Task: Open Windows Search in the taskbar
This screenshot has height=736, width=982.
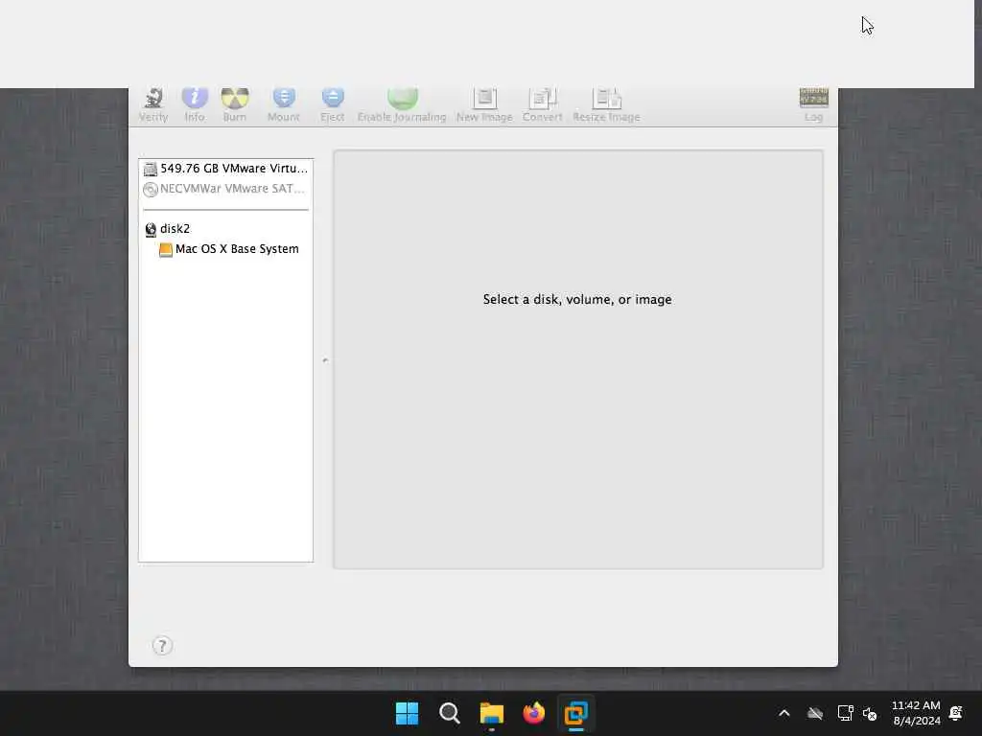Action: click(449, 713)
